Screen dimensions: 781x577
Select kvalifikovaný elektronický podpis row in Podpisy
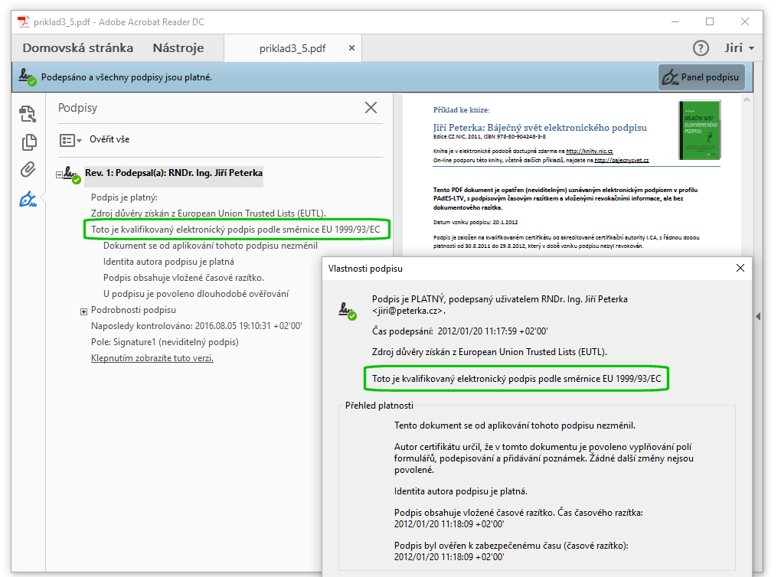236,230
